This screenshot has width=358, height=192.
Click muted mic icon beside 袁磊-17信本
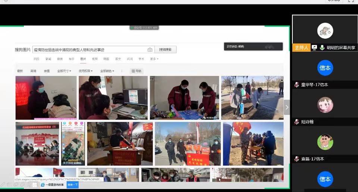[296, 159]
